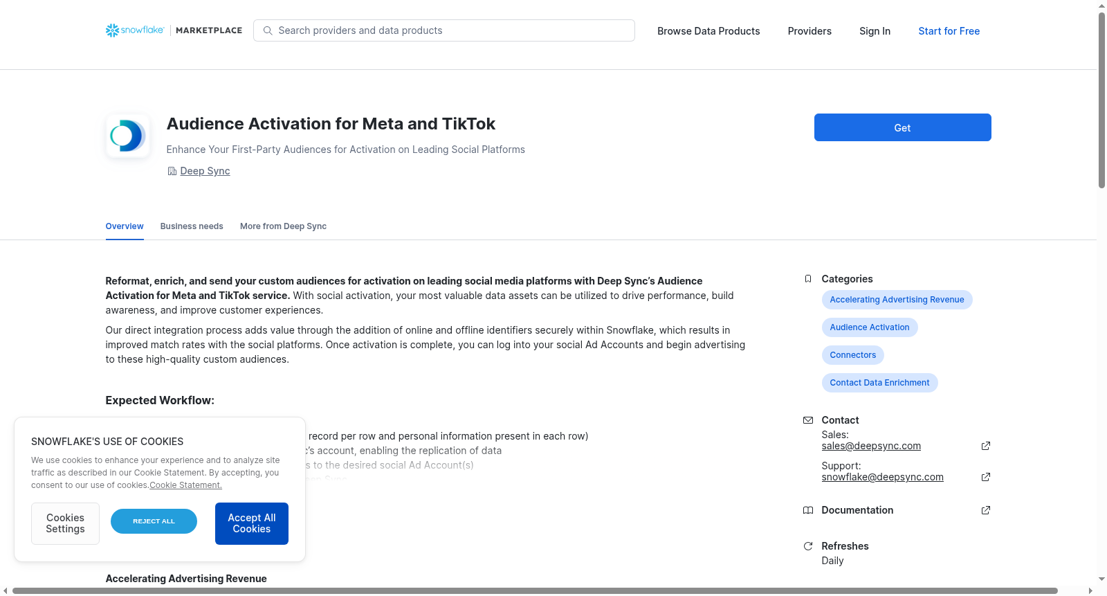The width and height of the screenshot is (1107, 596).
Task: Click the blue Get button
Action: point(902,127)
